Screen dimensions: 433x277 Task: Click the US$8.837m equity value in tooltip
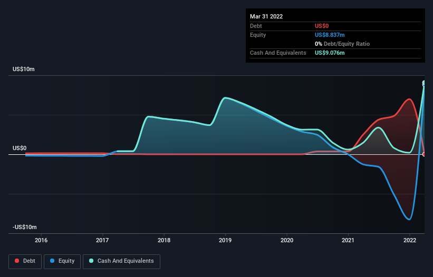tap(330, 35)
